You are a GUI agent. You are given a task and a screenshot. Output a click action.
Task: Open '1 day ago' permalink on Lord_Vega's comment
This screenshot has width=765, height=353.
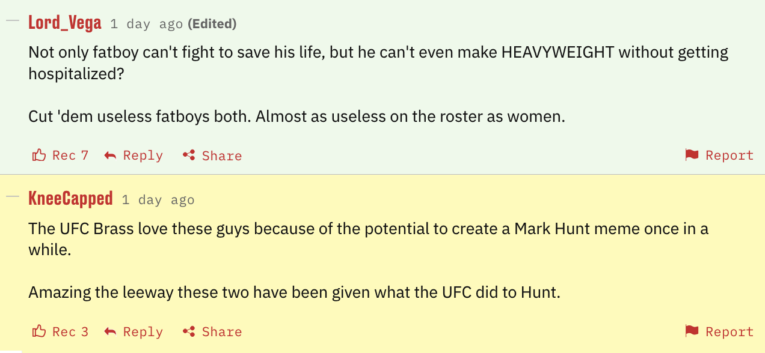(x=146, y=24)
